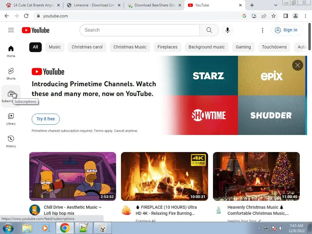Click the Fireplace 4K channel flame avatar
The height and width of the screenshot is (234, 312).
click(x=126, y=210)
